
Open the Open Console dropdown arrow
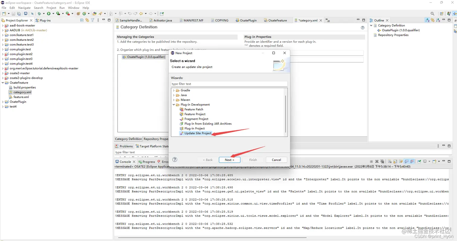[x=439, y=161]
